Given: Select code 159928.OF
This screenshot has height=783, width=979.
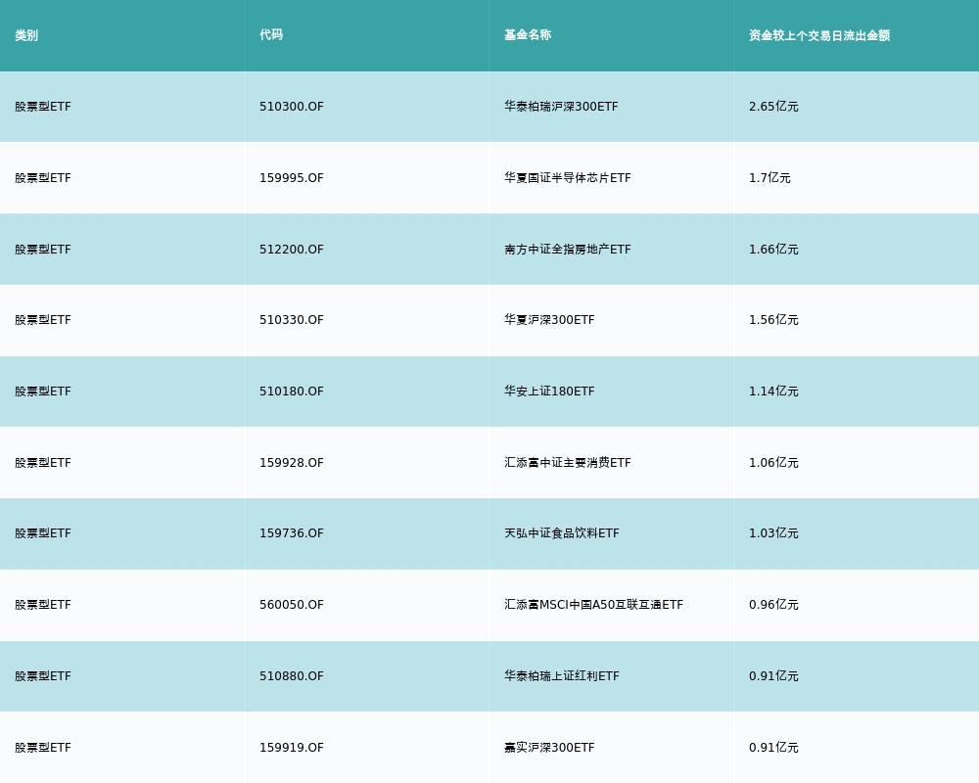Looking at the screenshot, I should coord(292,463).
